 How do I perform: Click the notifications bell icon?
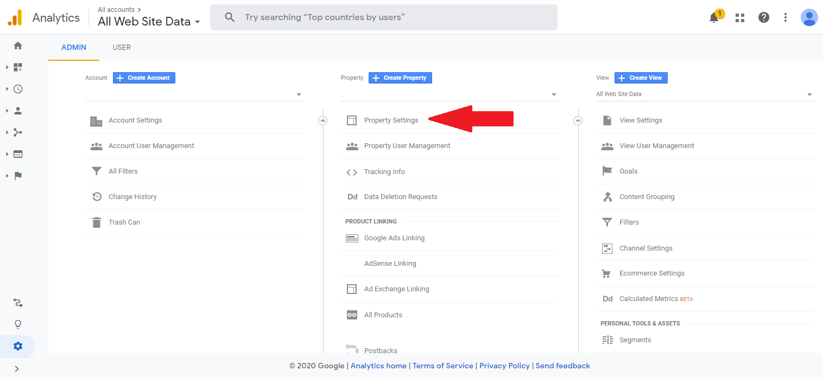click(714, 18)
